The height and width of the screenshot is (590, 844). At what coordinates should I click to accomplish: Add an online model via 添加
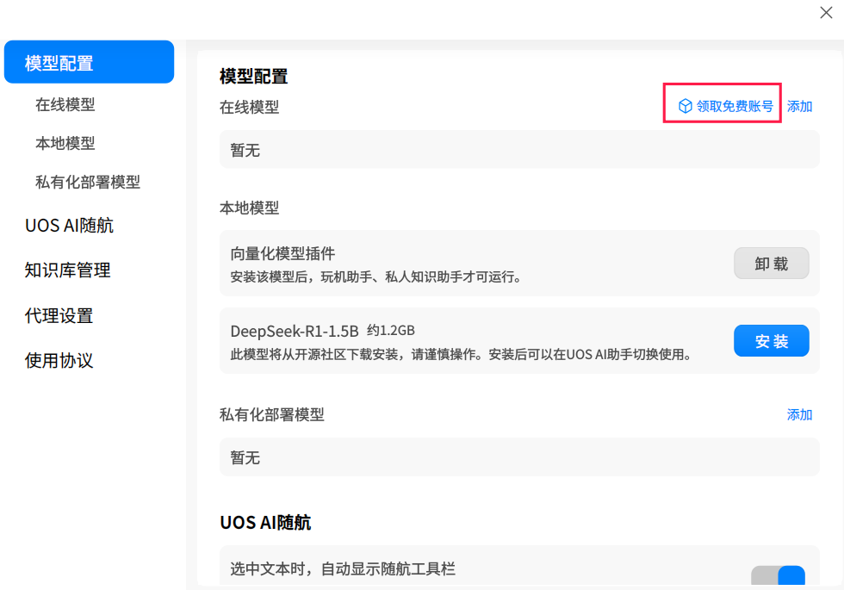799,106
